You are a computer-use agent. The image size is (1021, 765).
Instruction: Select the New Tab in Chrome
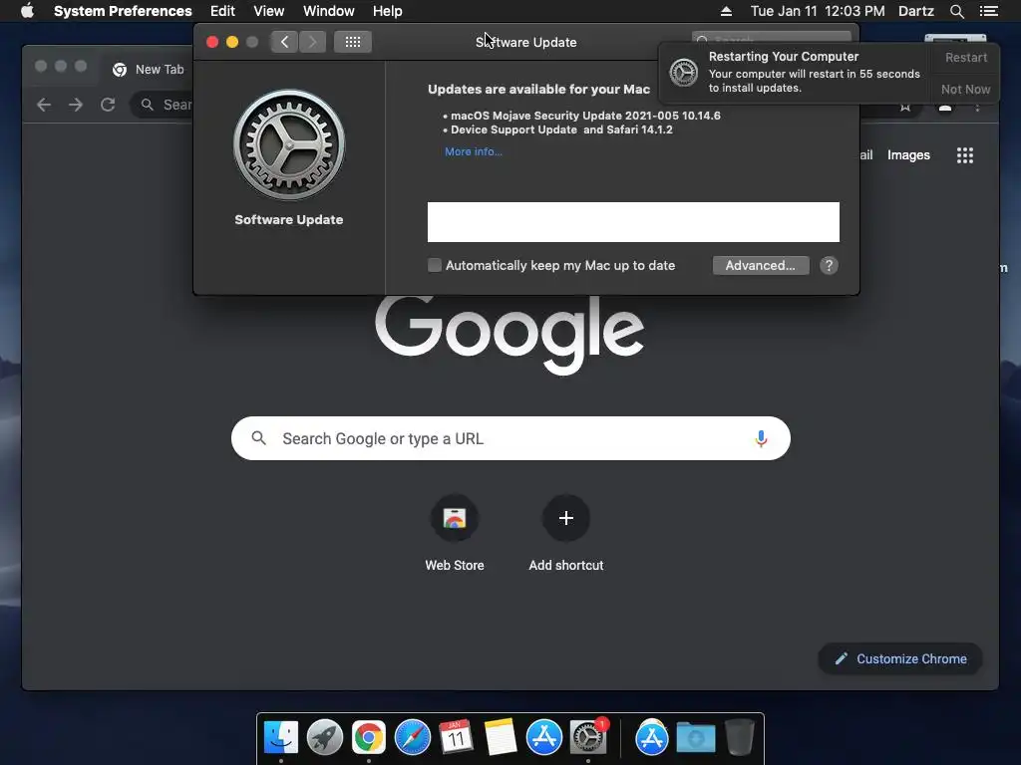(149, 70)
